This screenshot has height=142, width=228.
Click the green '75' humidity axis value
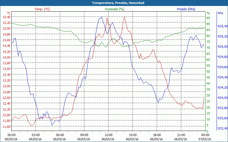pos(208,42)
